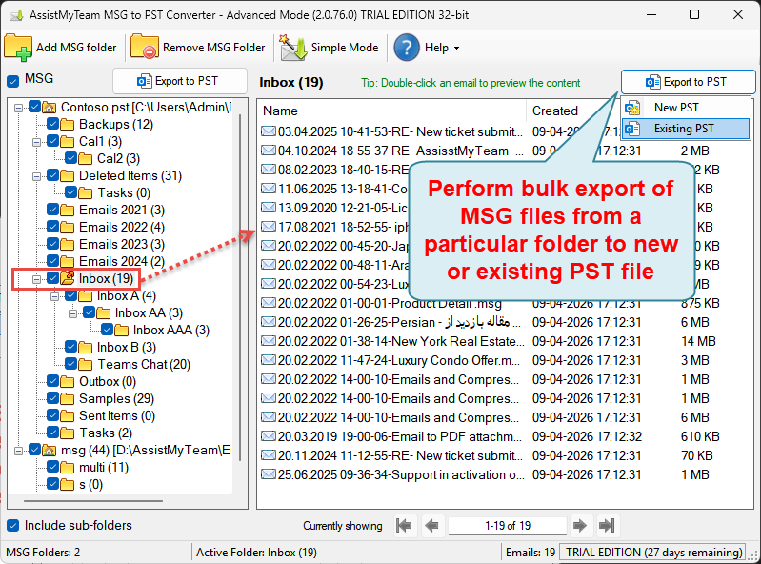Click the Remove MSG Folder icon

click(x=144, y=47)
